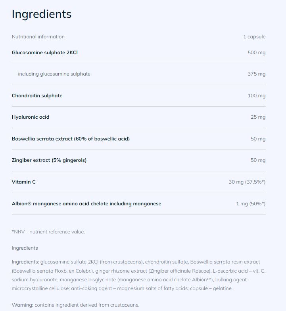Viewport: 286px width, 311px height.
Task: Select the Glucosamine sulphate 2KCl row label
Action: pyautogui.click(x=45, y=52)
